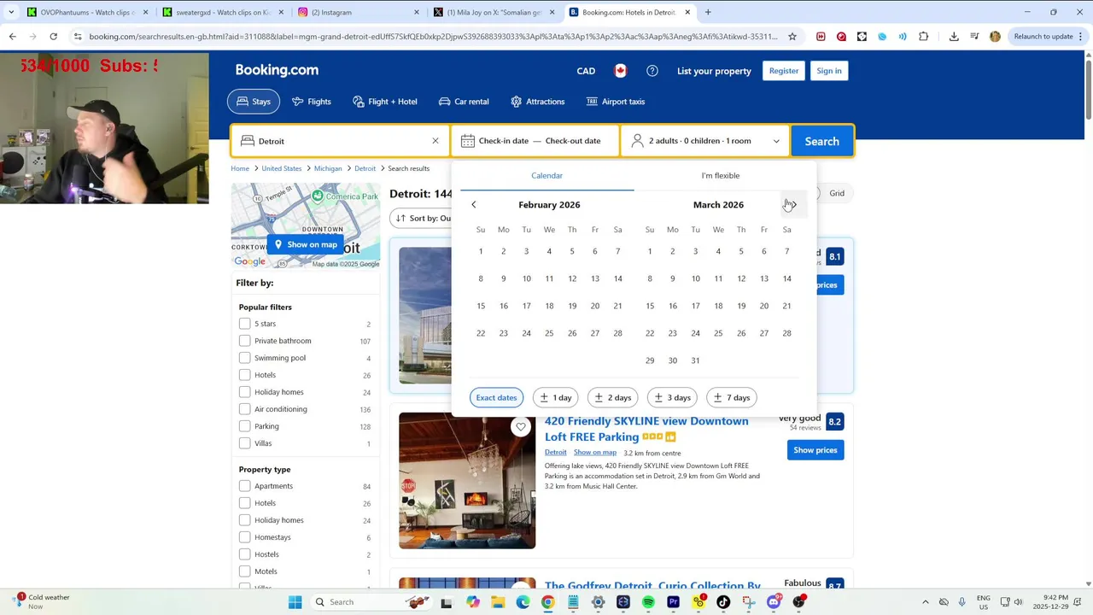
Task: Click the Booking.com logo
Action: coord(277,71)
